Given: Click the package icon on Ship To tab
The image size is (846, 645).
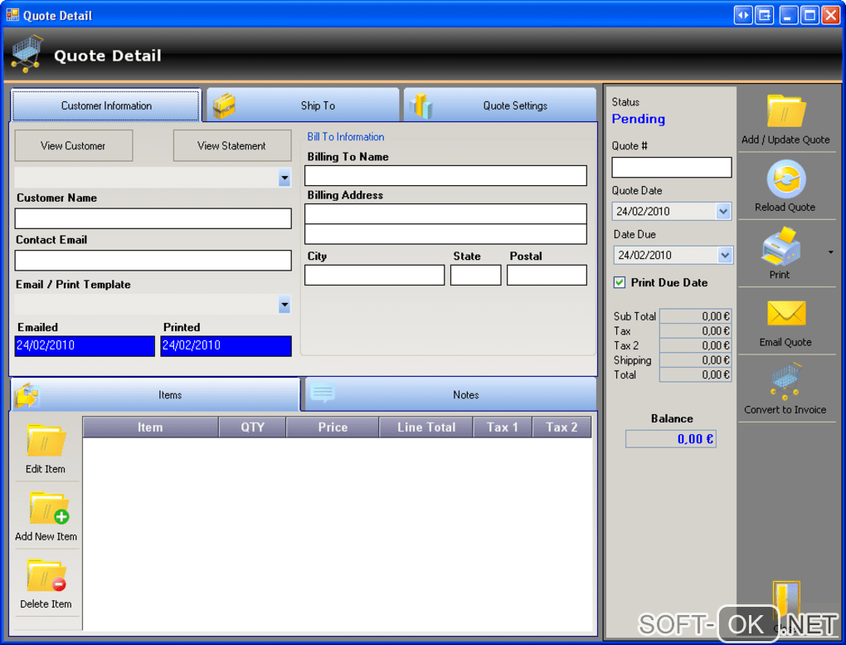Looking at the screenshot, I should coord(224,105).
